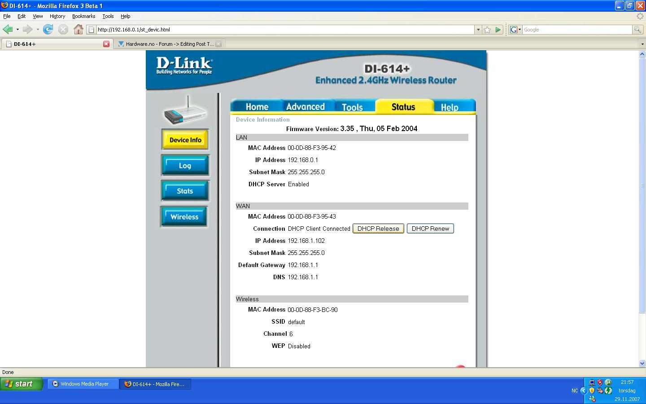Open the router Home tab
Viewport: 646px width, 404px height.
pyautogui.click(x=257, y=106)
